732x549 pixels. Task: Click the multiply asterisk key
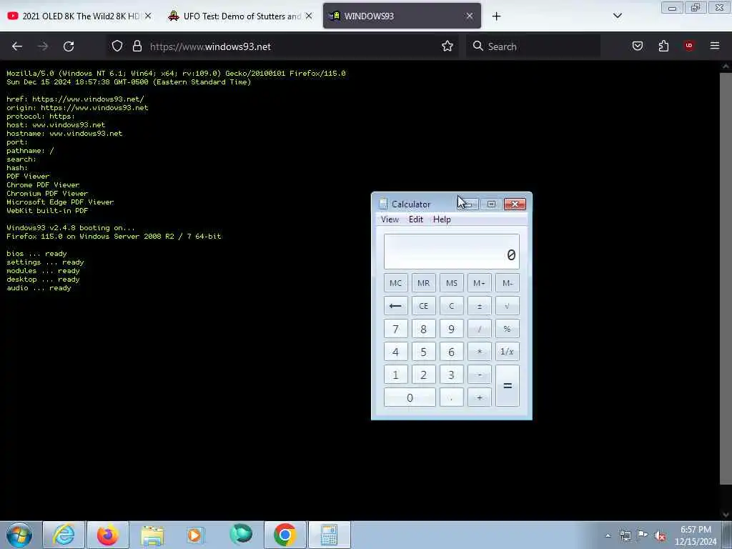(480, 352)
